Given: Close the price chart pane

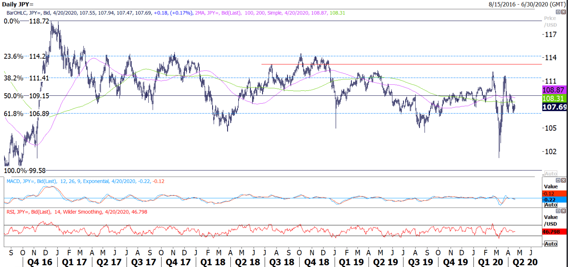Looking at the screenshot, I should coord(563,12).
